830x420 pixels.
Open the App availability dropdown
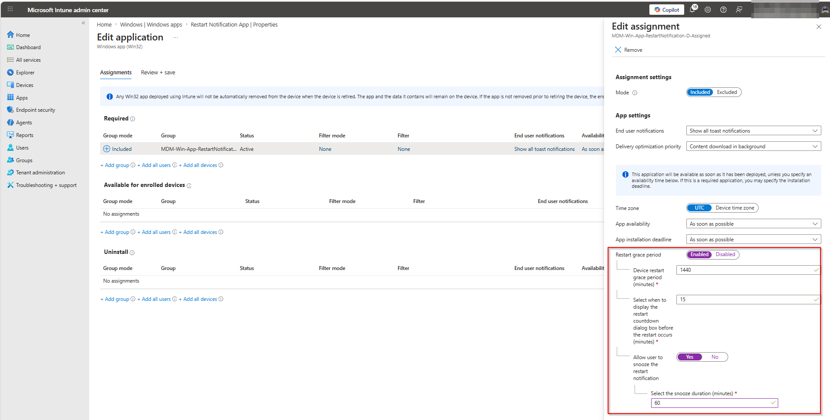point(753,223)
